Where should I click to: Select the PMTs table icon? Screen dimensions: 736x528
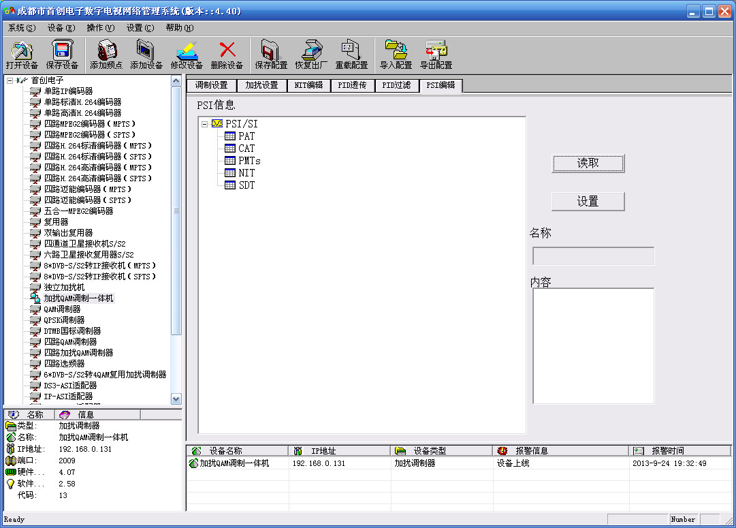click(x=230, y=161)
